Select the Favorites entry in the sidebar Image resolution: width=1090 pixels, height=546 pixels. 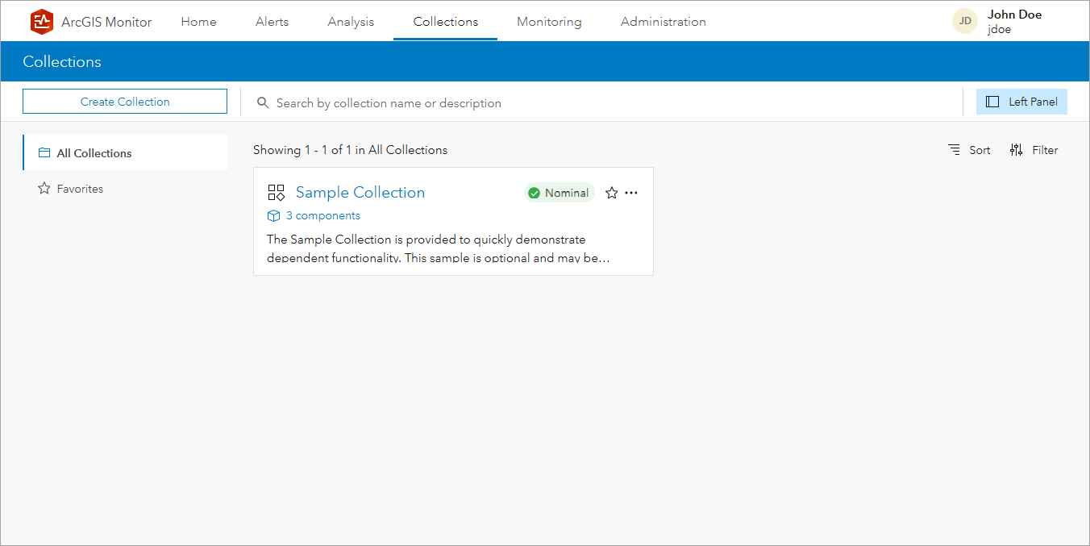point(80,188)
